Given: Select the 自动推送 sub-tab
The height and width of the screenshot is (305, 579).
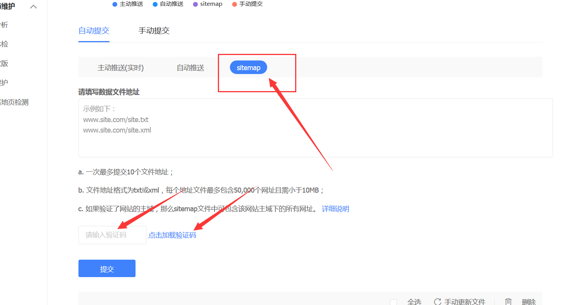Looking at the screenshot, I should (x=190, y=68).
